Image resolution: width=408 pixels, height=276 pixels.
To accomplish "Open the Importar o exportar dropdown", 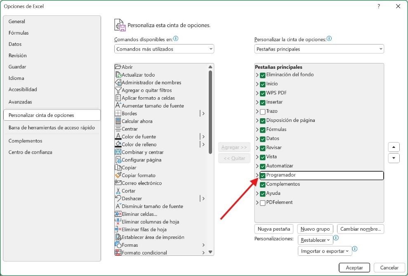I will point(325,251).
